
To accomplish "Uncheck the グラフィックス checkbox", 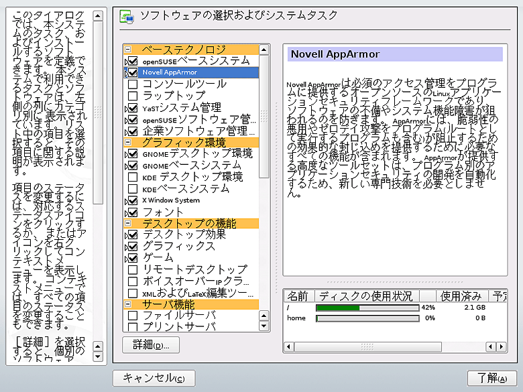I will point(133,247).
